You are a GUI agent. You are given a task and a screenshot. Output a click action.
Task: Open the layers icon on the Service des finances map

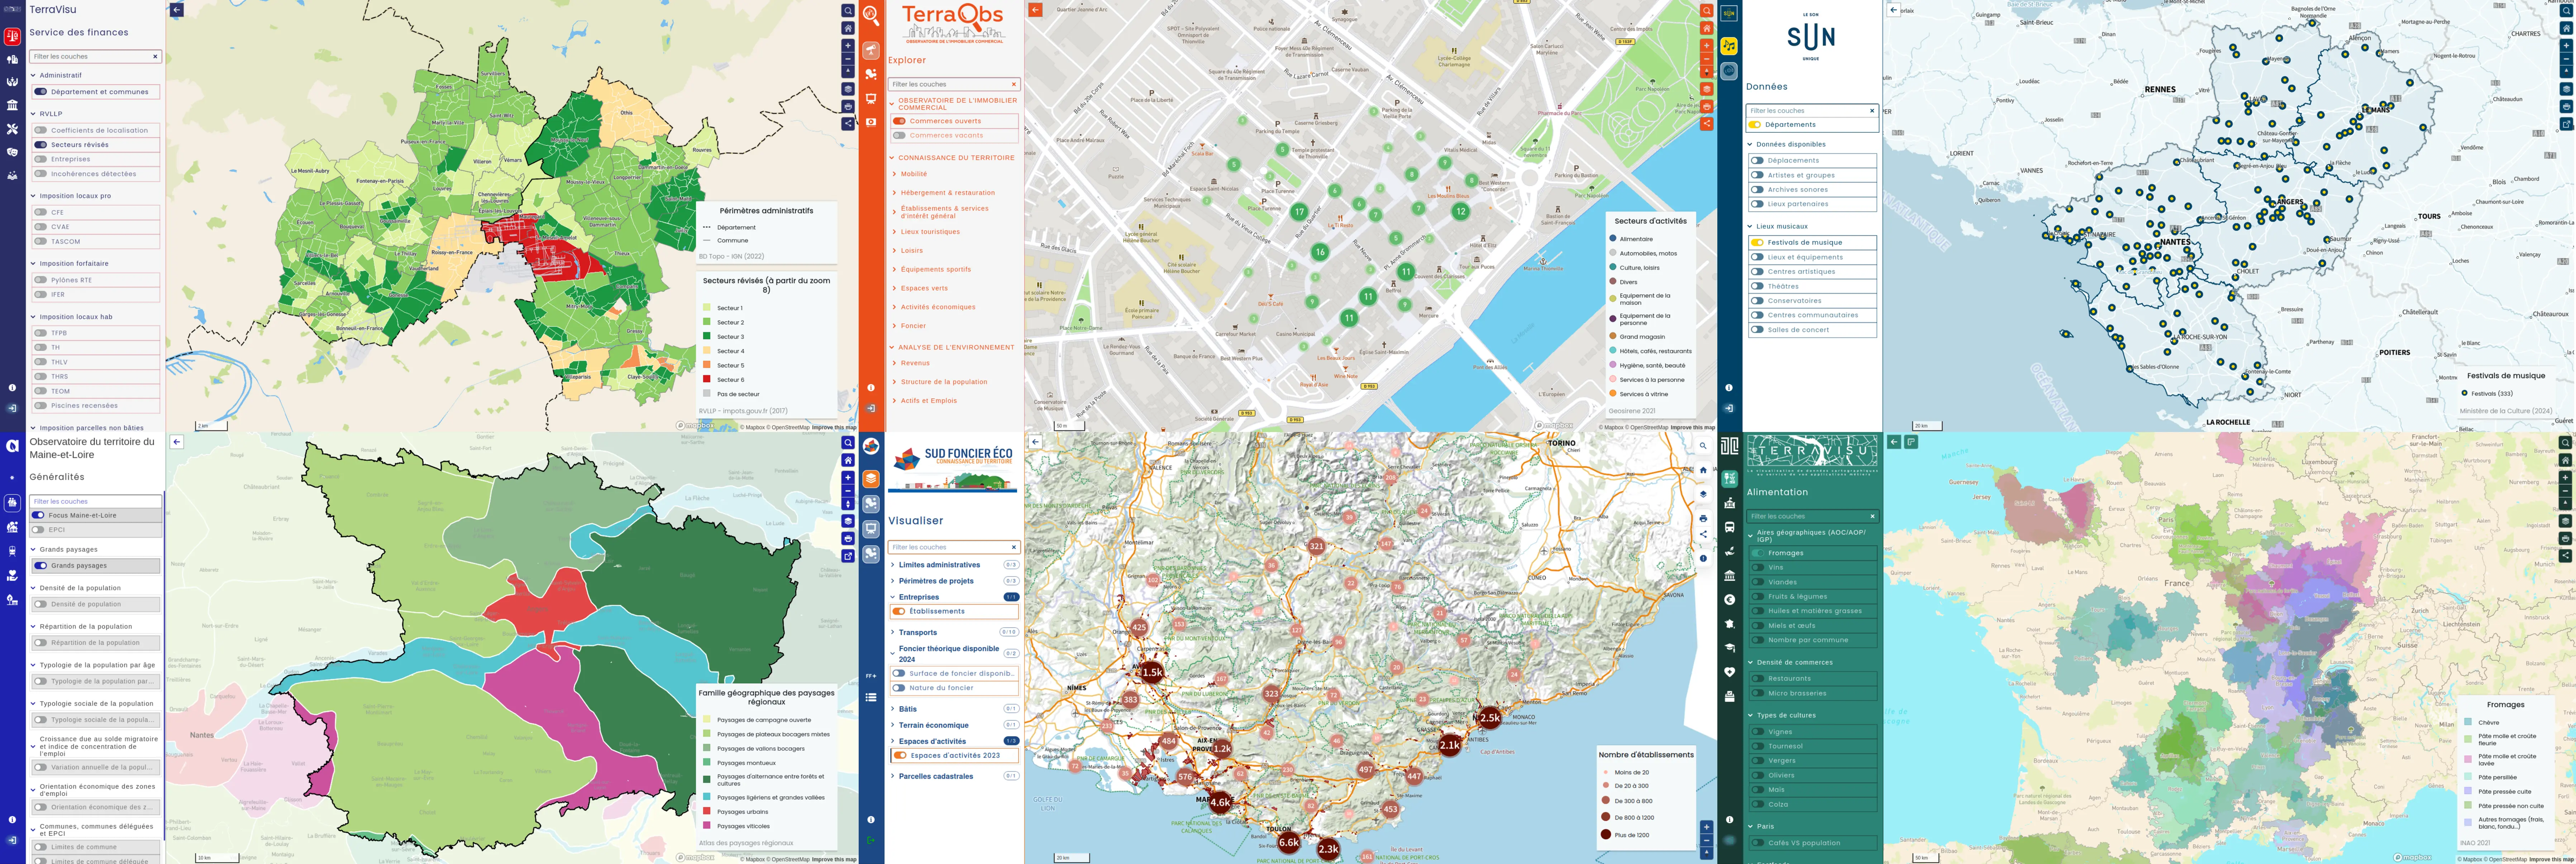tap(848, 89)
